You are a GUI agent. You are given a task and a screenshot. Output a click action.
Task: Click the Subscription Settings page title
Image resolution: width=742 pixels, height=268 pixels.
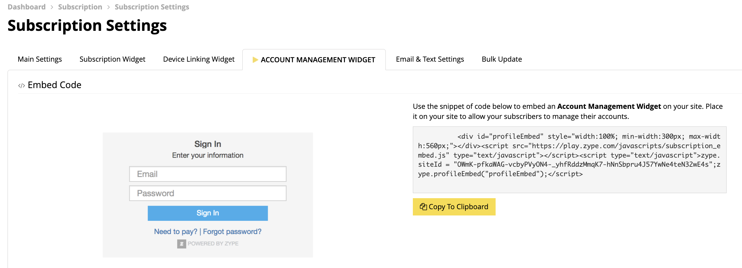[87, 25]
